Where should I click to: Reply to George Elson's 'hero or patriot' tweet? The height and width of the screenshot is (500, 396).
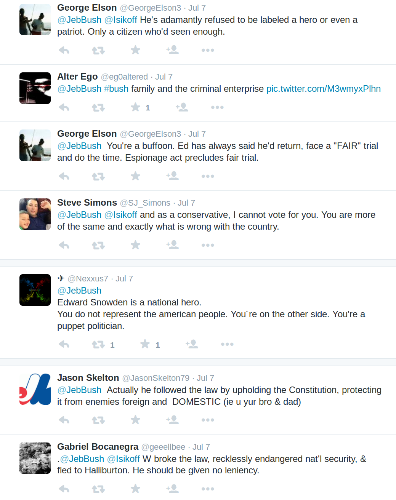[64, 50]
